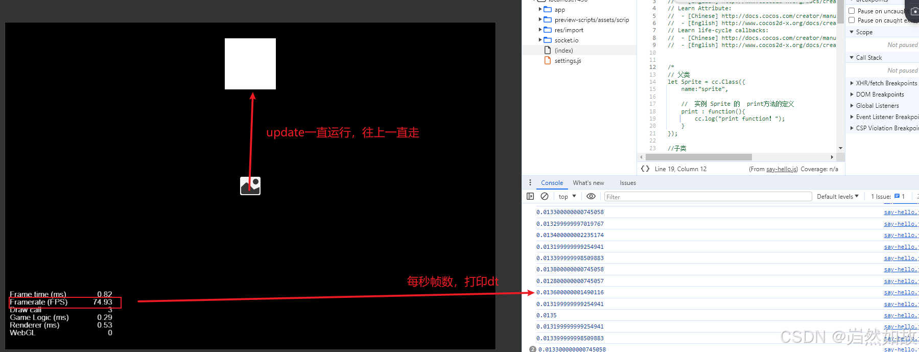Open say-hello.js source-mapped link in status bar

[x=781, y=169]
